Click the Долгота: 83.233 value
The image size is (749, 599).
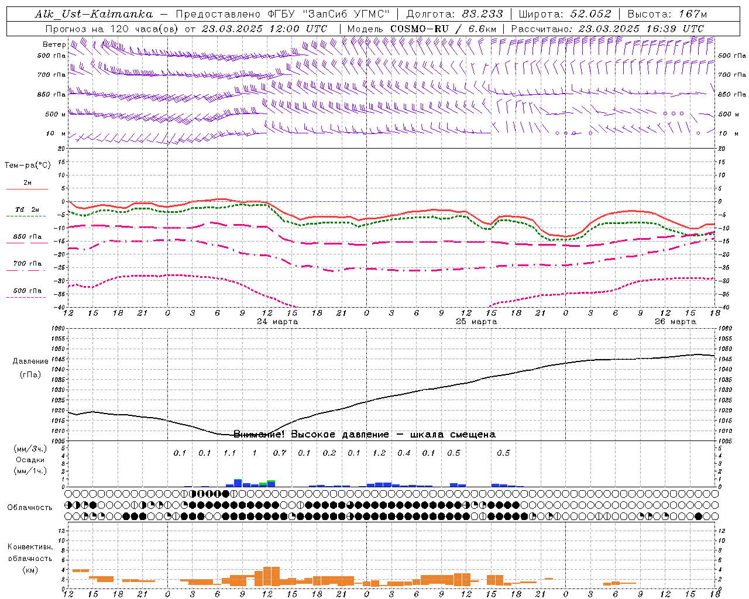(455, 14)
